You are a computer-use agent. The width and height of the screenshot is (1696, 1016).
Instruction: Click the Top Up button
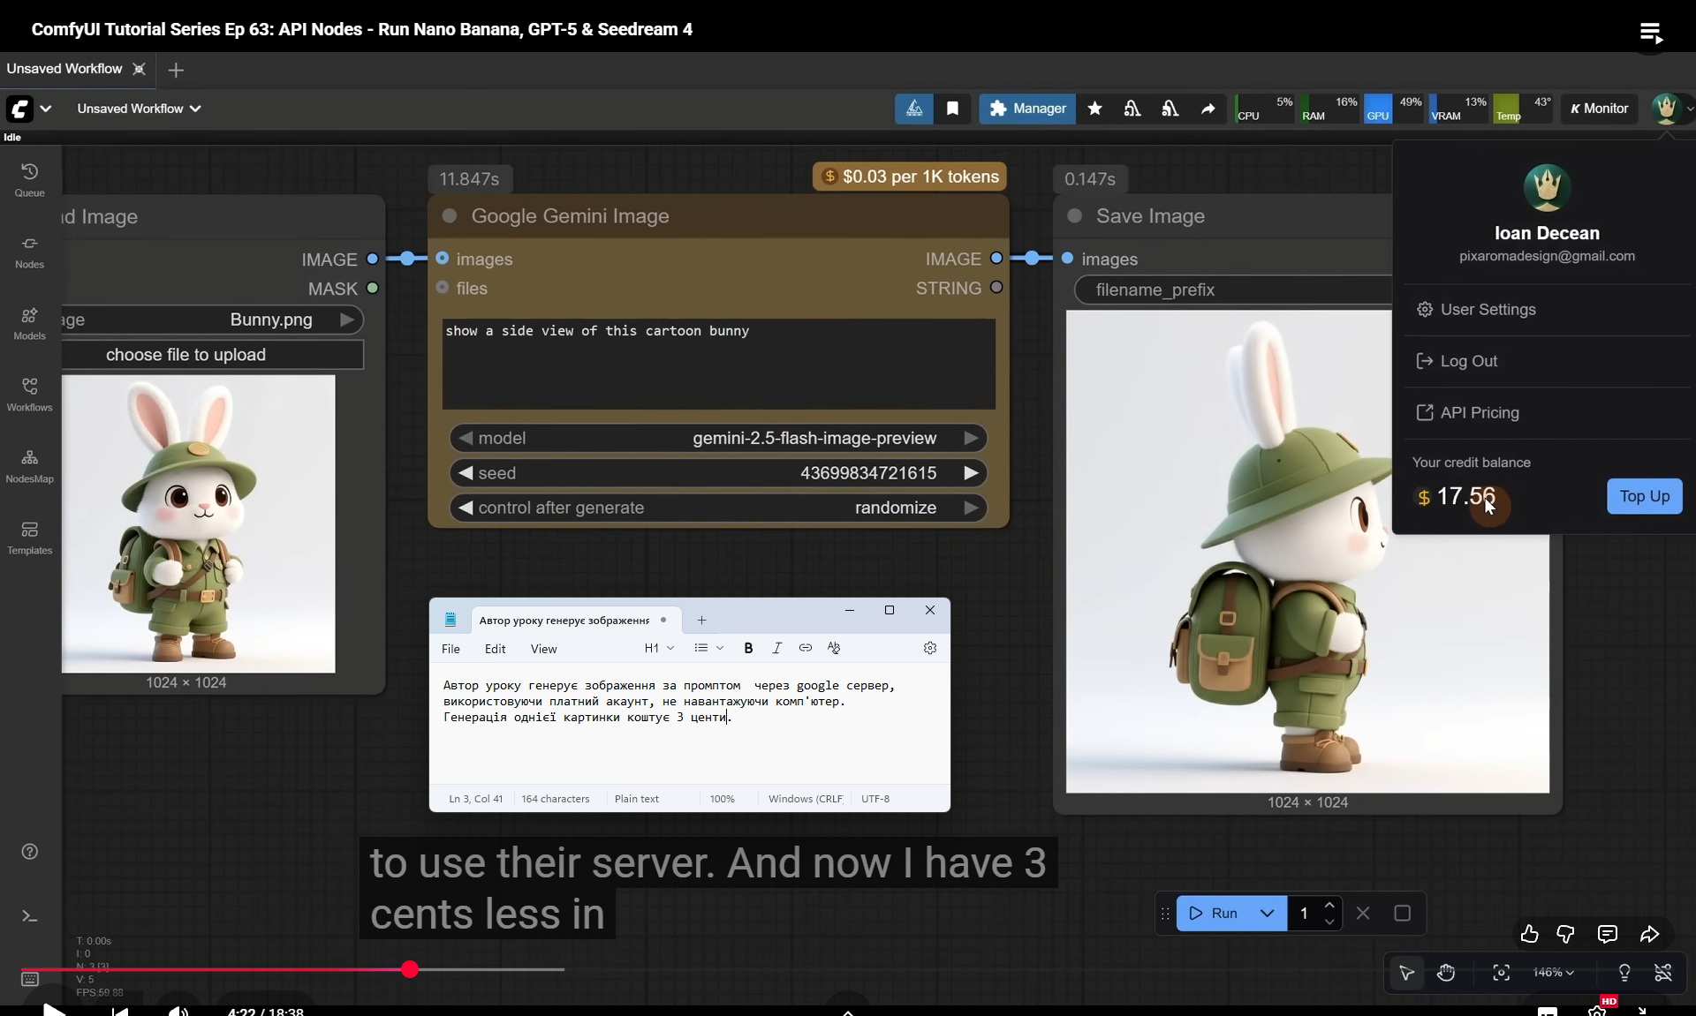pos(1644,496)
